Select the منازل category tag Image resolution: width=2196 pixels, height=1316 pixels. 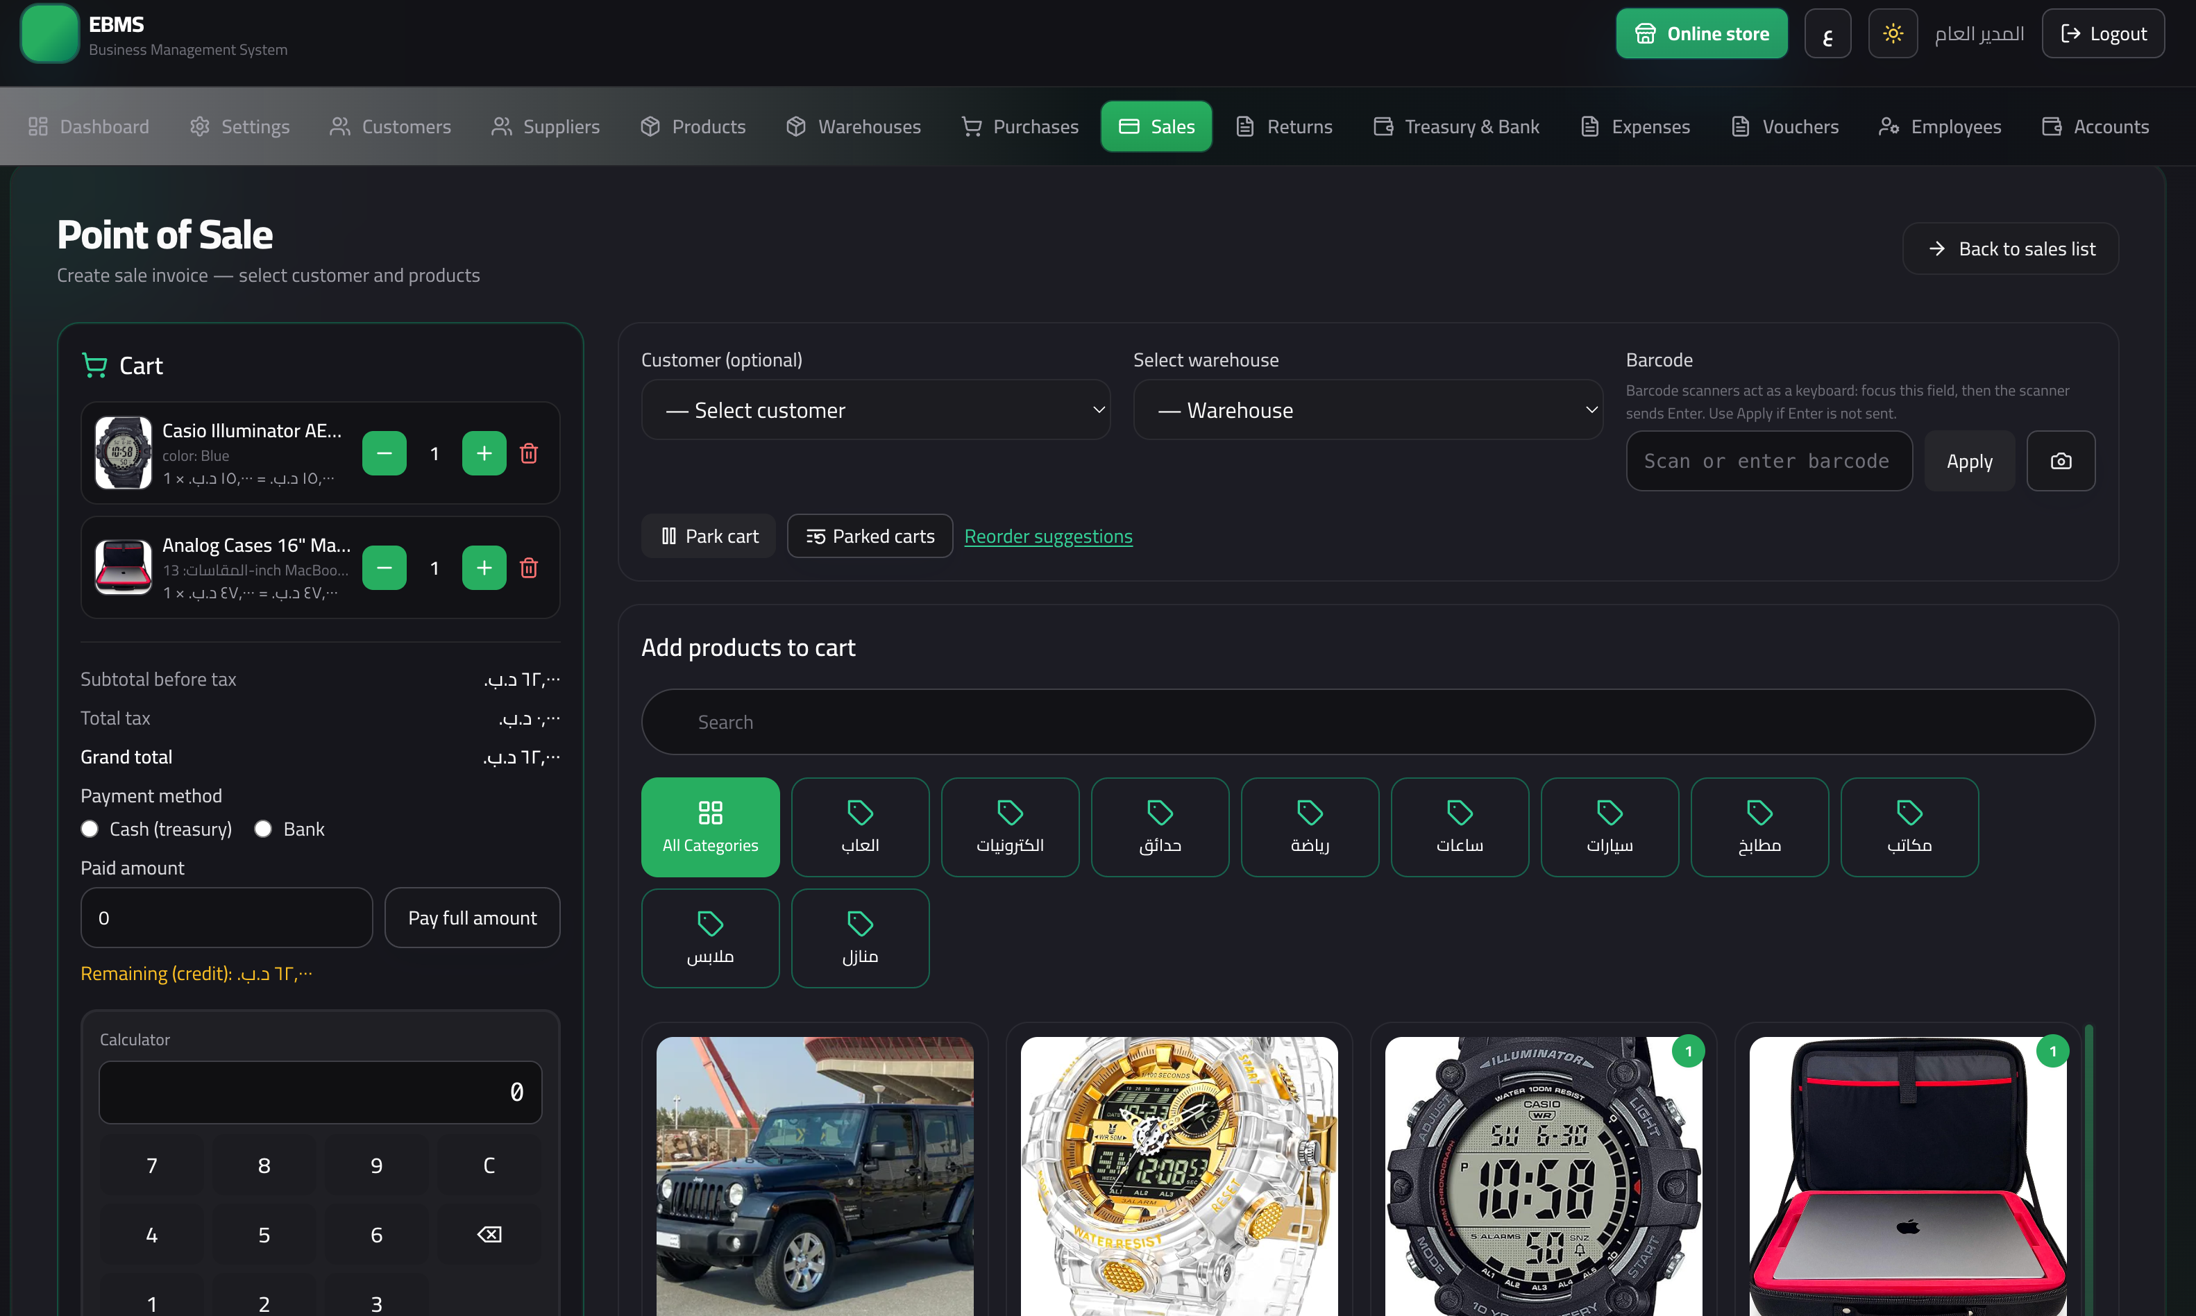(x=860, y=938)
